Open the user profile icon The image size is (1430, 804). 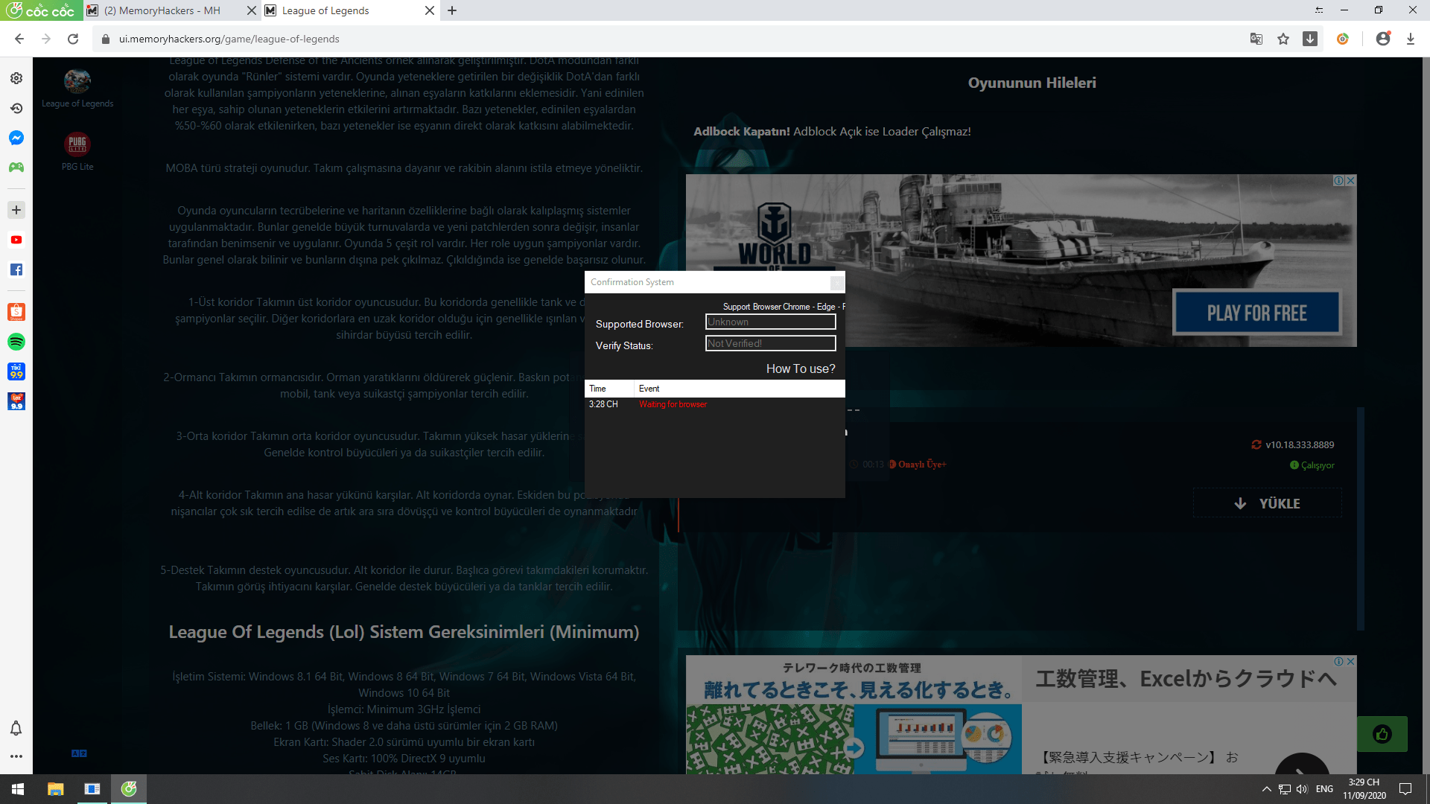tap(1383, 39)
